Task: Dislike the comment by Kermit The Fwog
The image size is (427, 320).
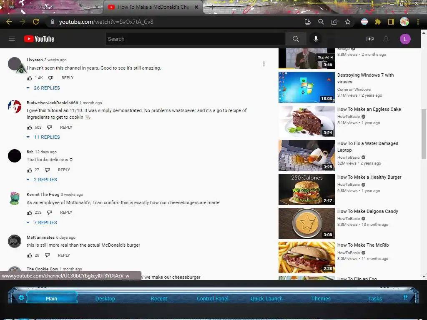Action: click(x=49, y=212)
